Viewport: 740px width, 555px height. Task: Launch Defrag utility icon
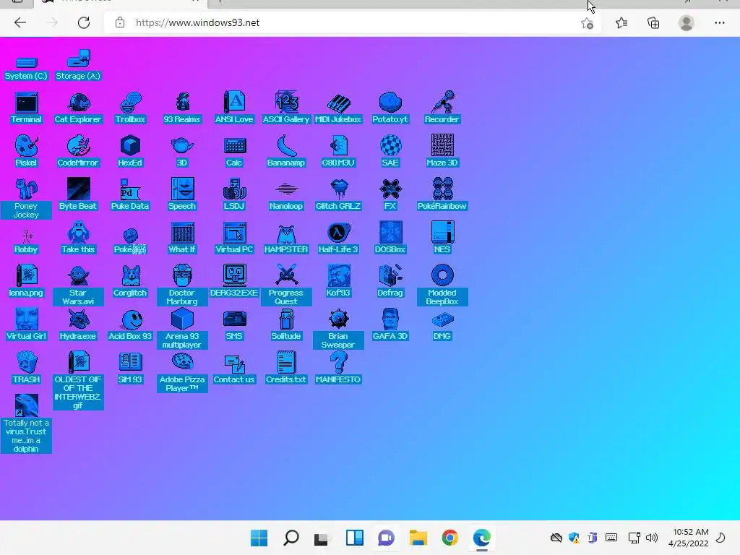[390, 282]
